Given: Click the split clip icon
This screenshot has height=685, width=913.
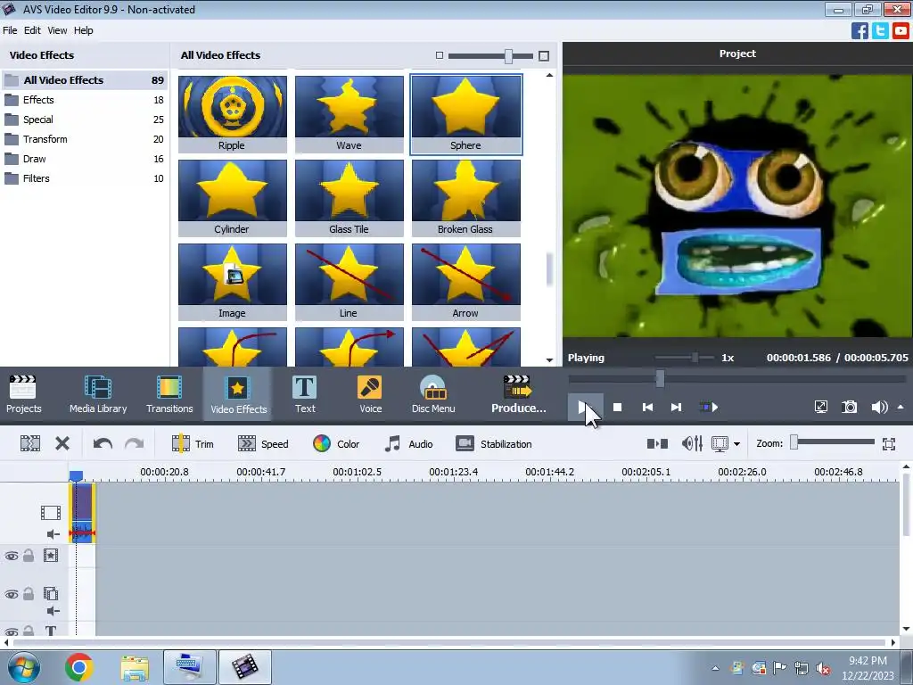Looking at the screenshot, I should point(29,444).
